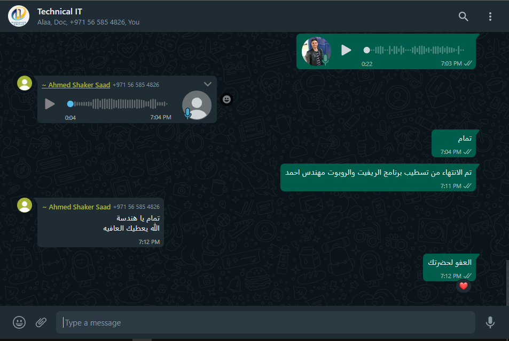Seek the 0:22 voice message waveform slider
Image resolution: width=509 pixels, height=341 pixels.
tap(414, 50)
